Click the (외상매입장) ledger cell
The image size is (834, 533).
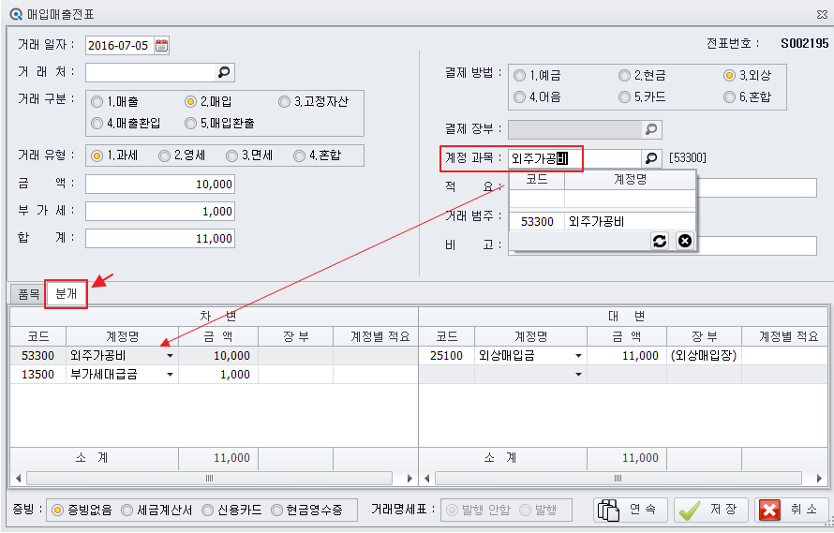(x=704, y=356)
